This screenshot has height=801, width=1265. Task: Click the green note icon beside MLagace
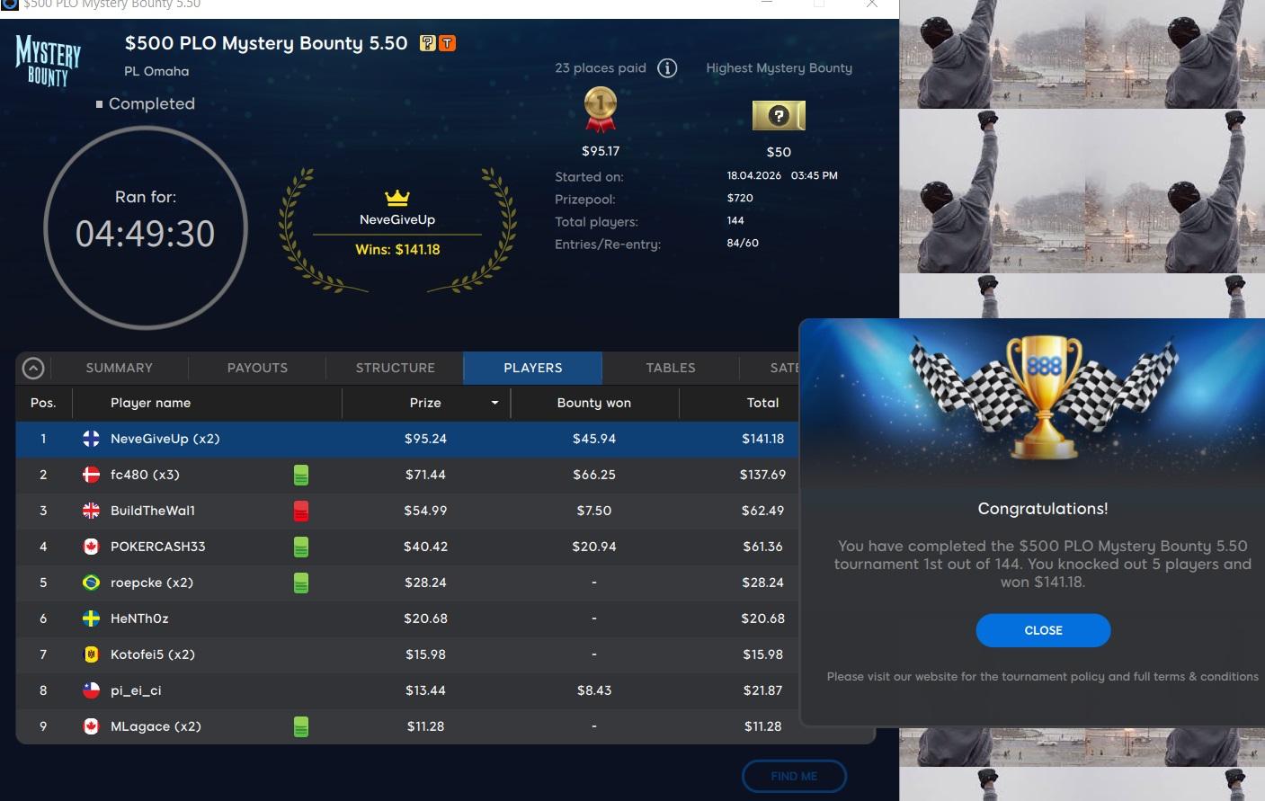301,726
